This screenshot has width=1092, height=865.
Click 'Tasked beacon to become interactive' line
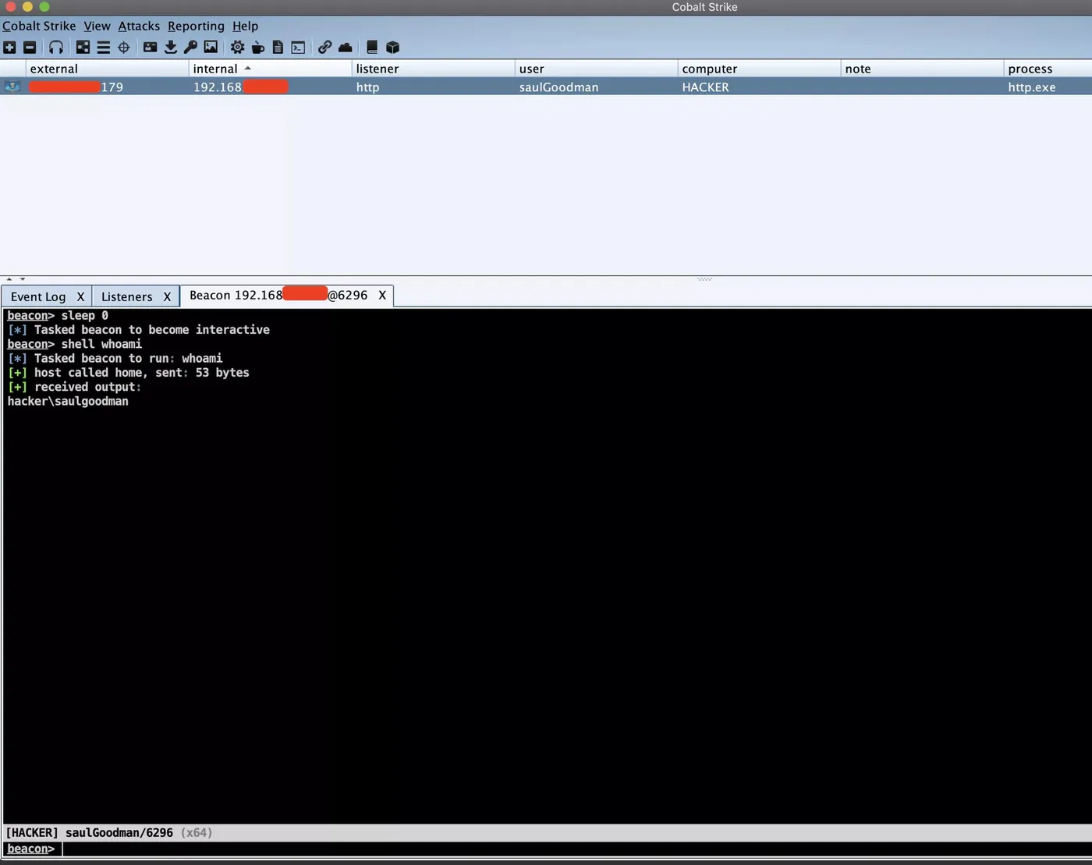[x=139, y=330]
